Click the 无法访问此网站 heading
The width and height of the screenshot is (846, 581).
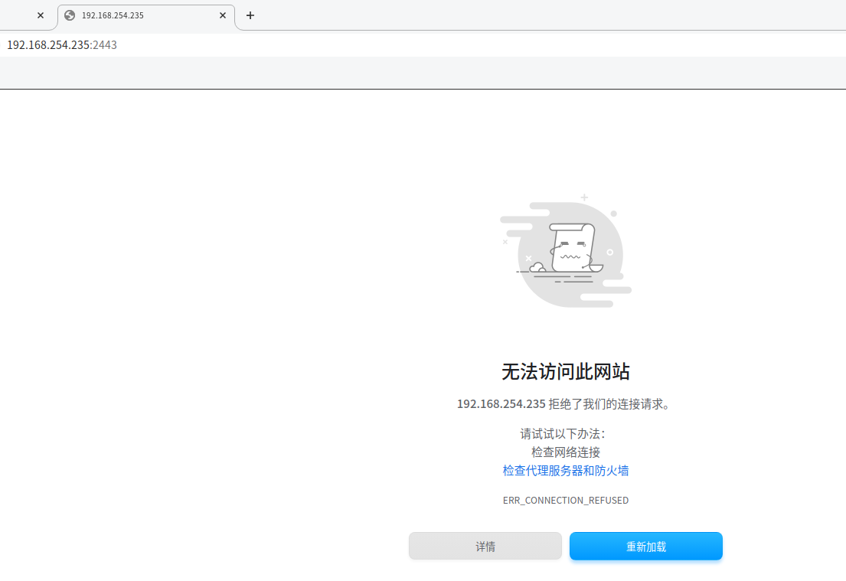(566, 372)
